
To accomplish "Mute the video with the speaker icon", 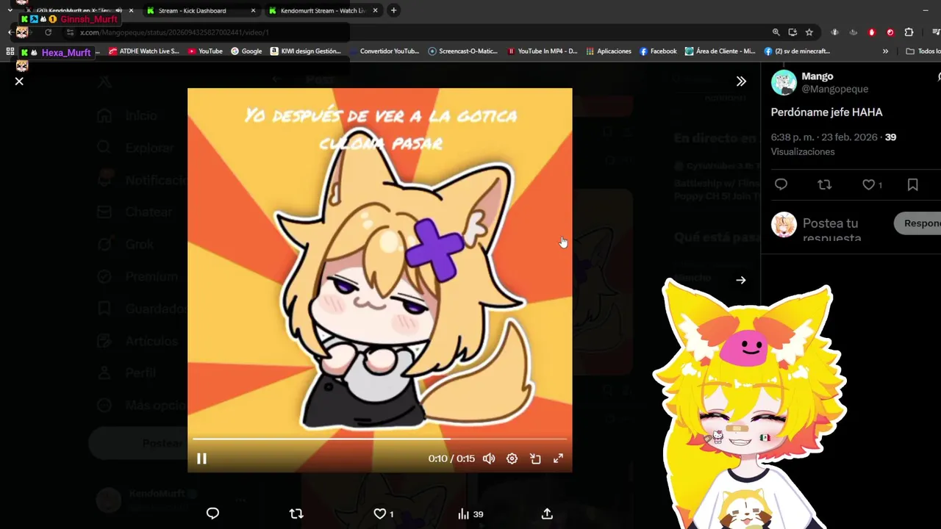I will (489, 458).
